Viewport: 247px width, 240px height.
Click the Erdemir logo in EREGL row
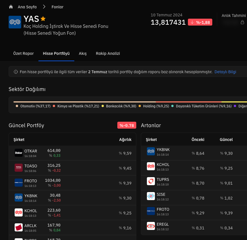click(151, 226)
